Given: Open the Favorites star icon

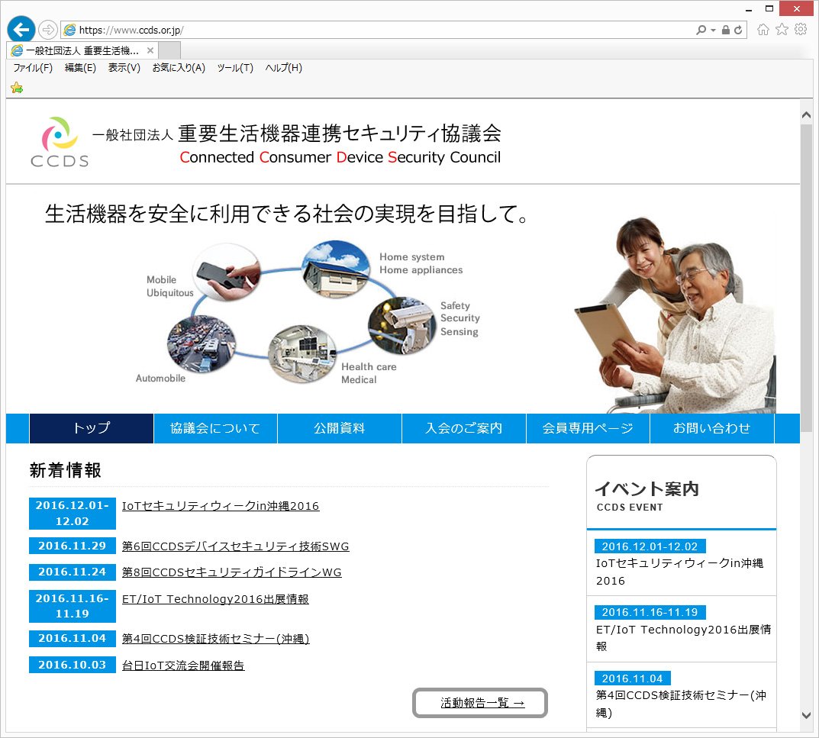Looking at the screenshot, I should coord(782,29).
